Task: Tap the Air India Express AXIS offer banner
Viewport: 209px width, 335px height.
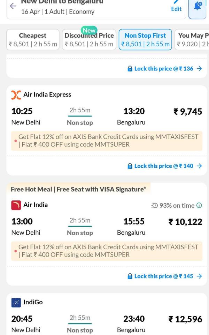Action: pyautogui.click(x=107, y=140)
